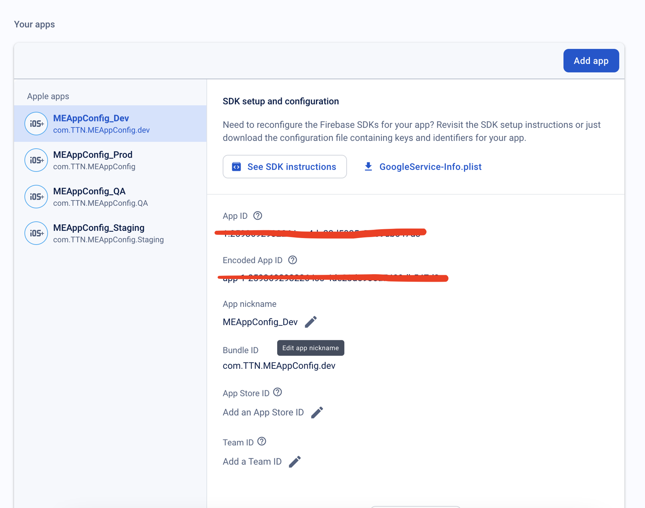Click the 'Add an App Store ID' text
645x508 pixels.
click(263, 412)
